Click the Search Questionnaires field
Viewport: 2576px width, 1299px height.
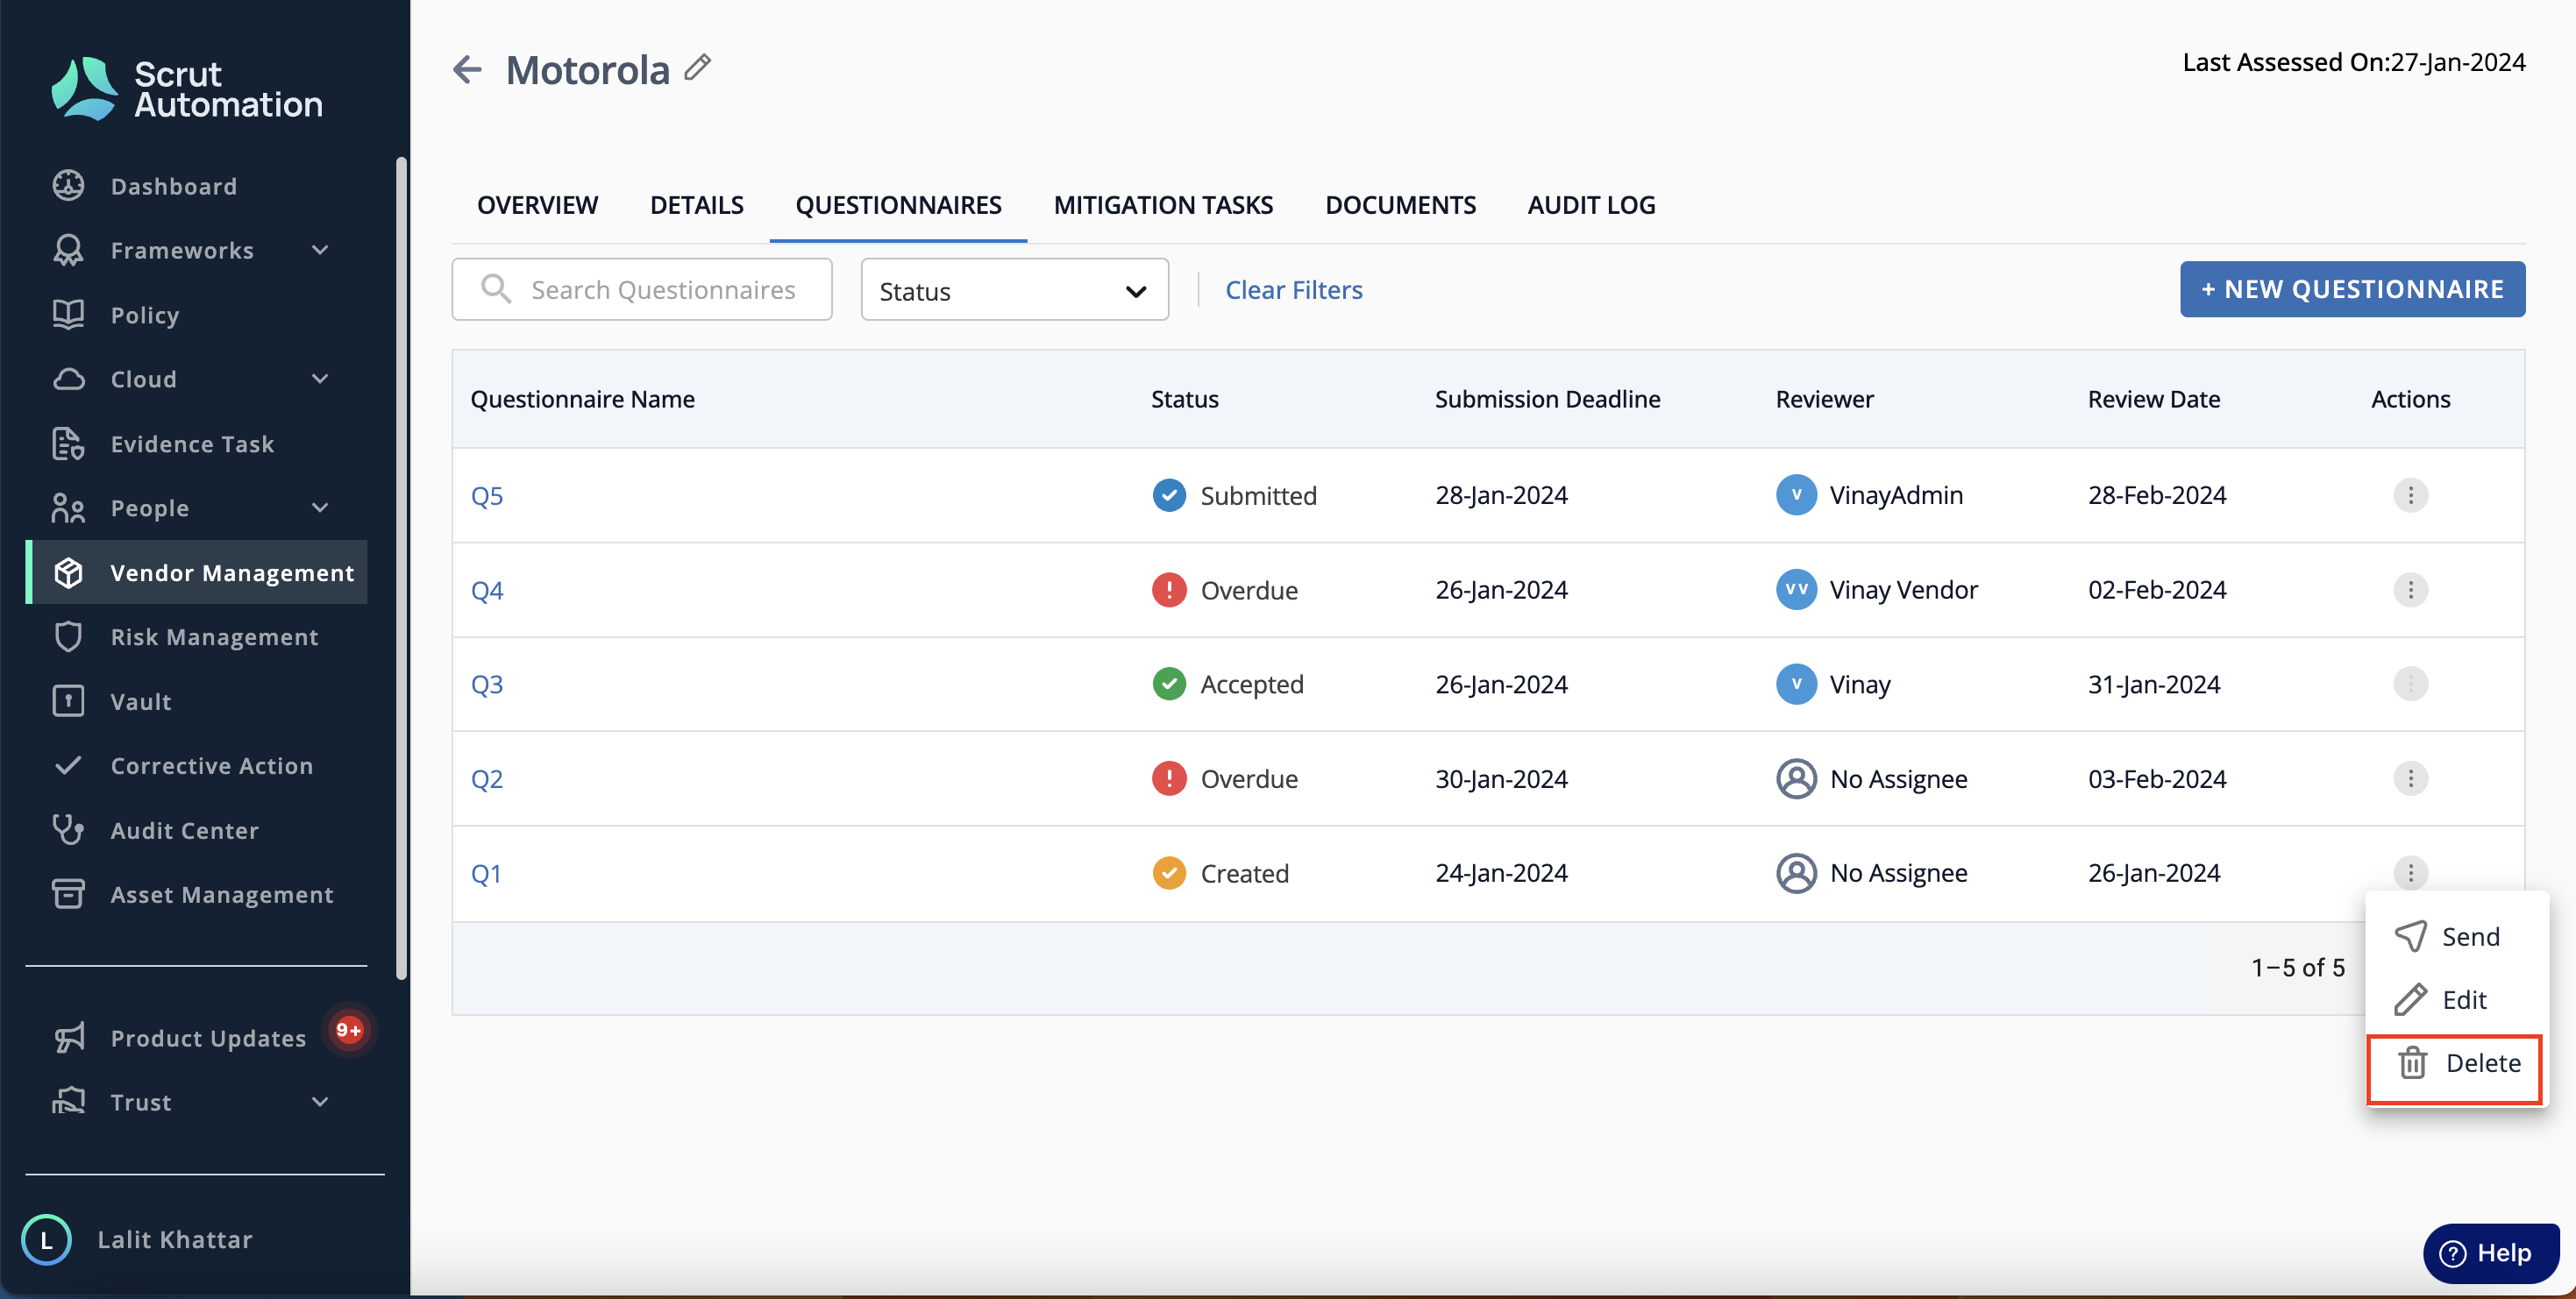click(x=641, y=290)
